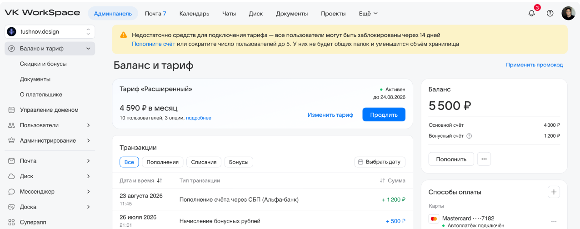Click the Суперапп icon in sidebar
Screen dimensions: 580x229
[x=12, y=223]
